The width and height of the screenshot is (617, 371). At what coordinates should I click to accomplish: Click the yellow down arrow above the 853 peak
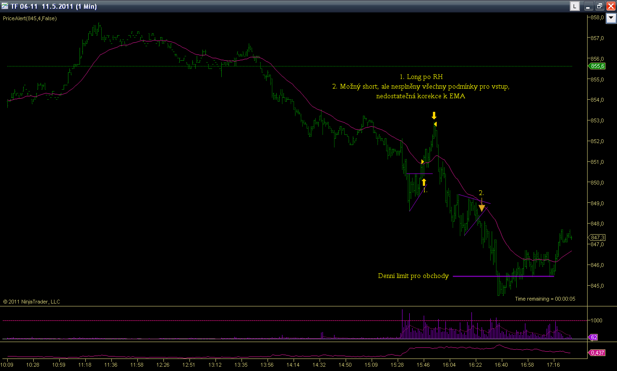click(x=434, y=116)
